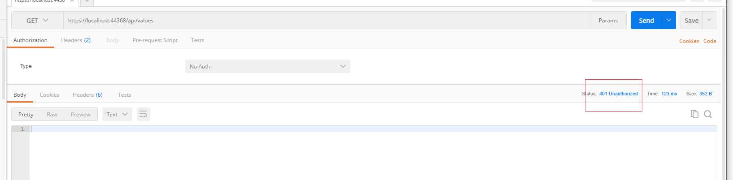Image resolution: width=733 pixels, height=180 pixels.
Task: Toggle the line wrap icon
Action: point(143,114)
